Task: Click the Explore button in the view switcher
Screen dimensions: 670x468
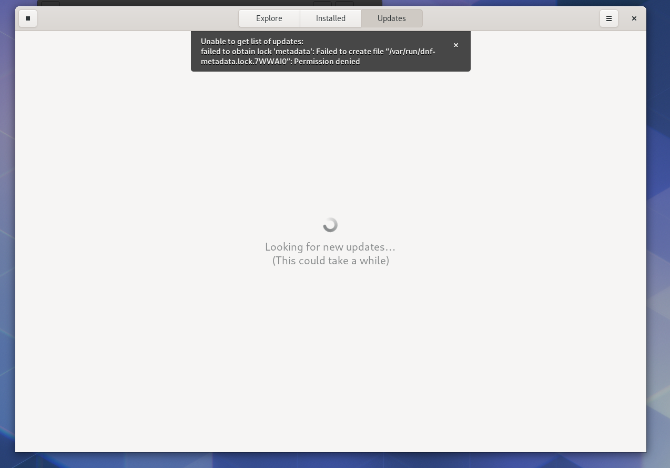Action: pos(269,18)
